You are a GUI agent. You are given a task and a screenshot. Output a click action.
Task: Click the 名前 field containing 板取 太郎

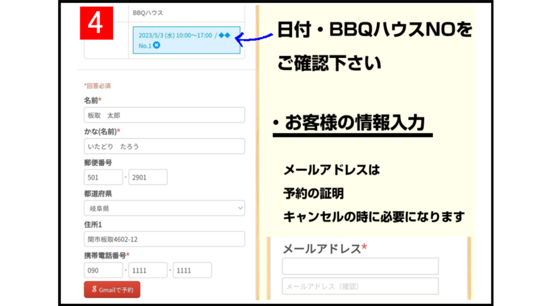pos(164,115)
